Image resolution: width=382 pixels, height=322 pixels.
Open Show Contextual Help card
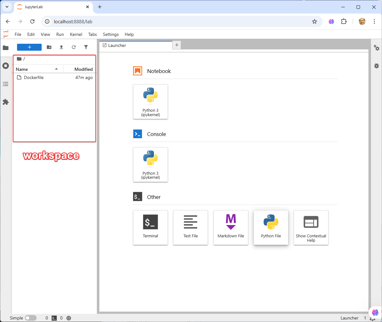point(311,228)
